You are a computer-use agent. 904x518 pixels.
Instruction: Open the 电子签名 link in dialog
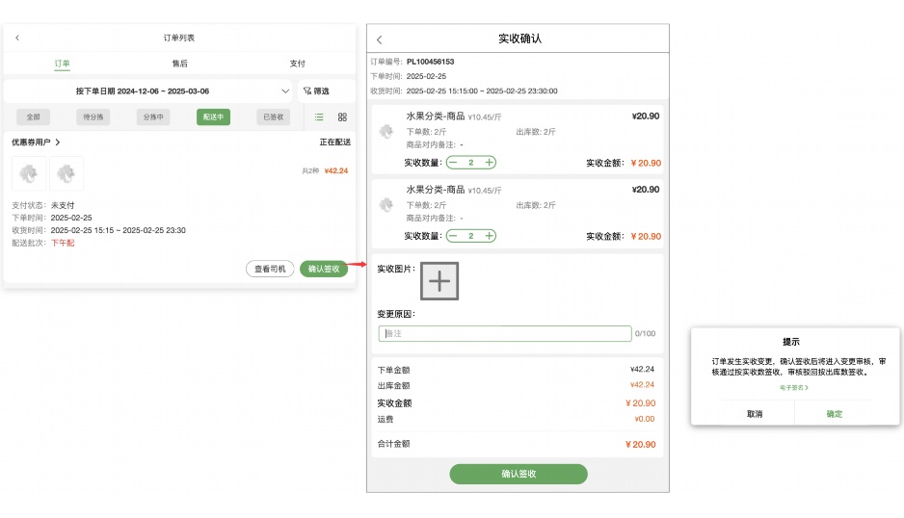click(794, 388)
